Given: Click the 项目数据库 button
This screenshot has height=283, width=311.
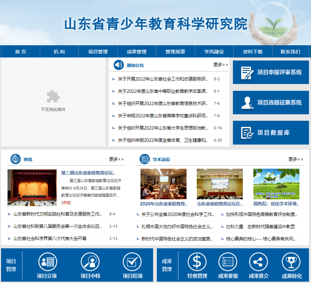Looking at the screenshot, I should 271,133.
